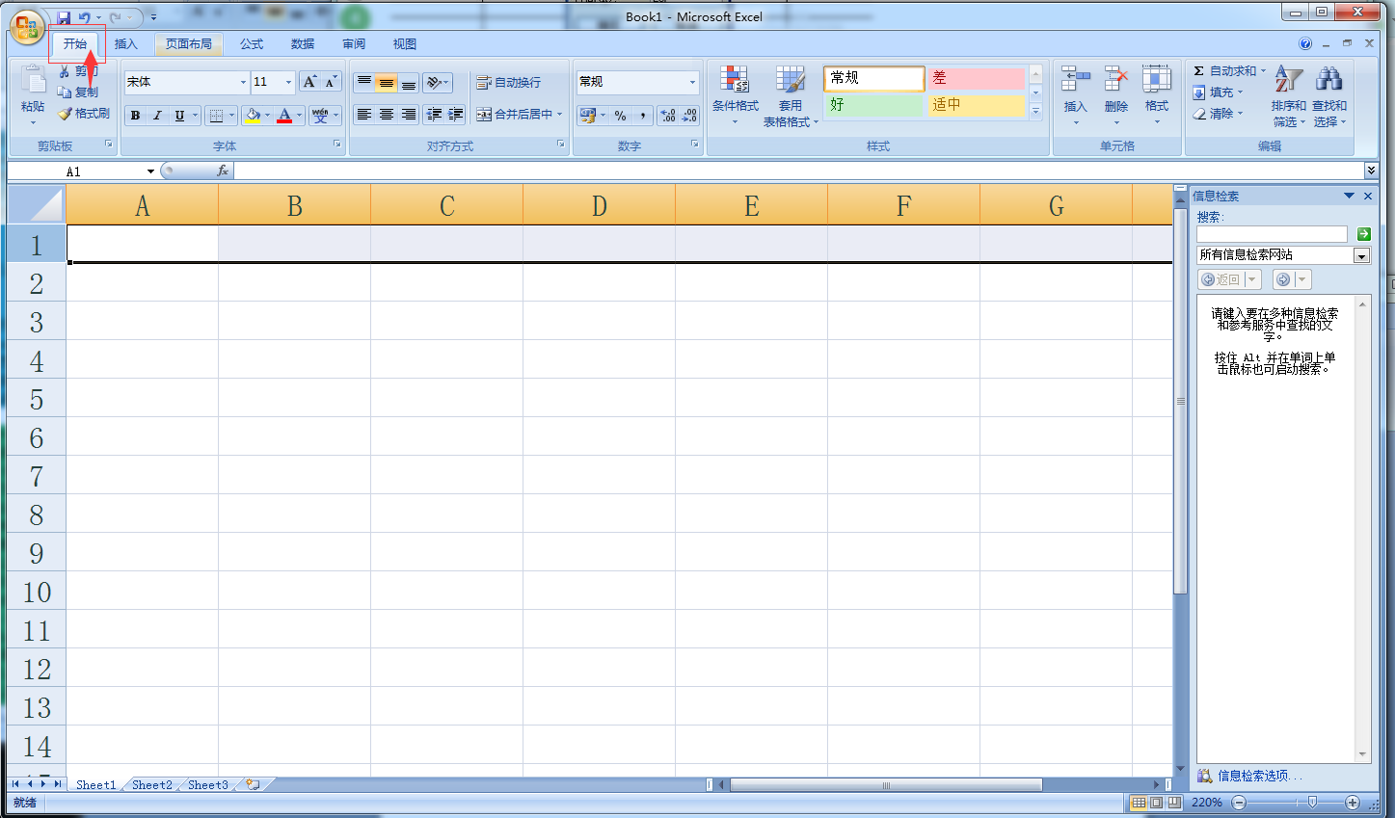Switch to 审阅 (Review) tab
The height and width of the screenshot is (818, 1395).
354,44
